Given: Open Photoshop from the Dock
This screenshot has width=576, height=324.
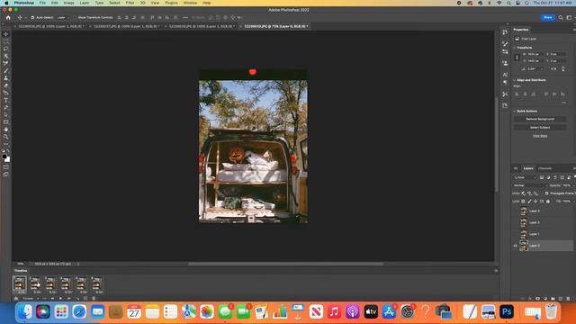Looking at the screenshot, I should tap(507, 312).
